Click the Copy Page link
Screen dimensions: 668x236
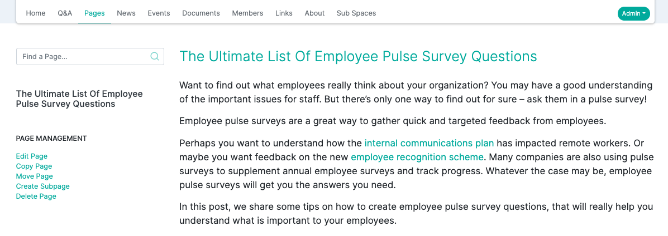(x=34, y=166)
